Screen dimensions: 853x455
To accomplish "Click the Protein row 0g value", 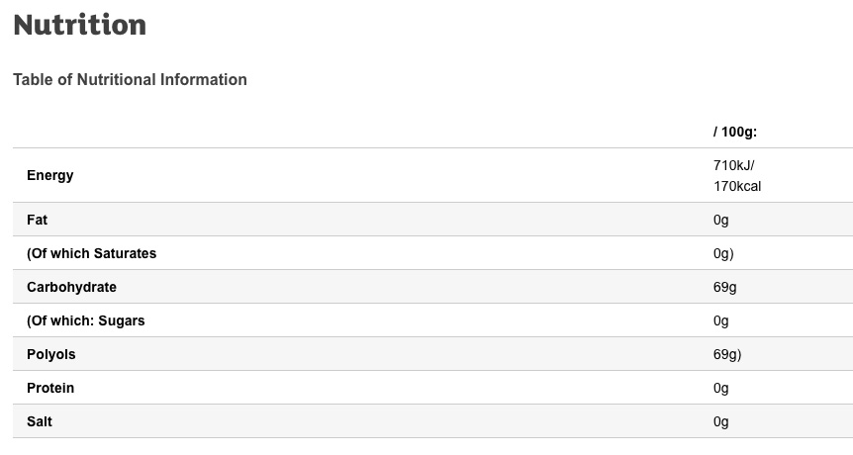I will 720,388.
